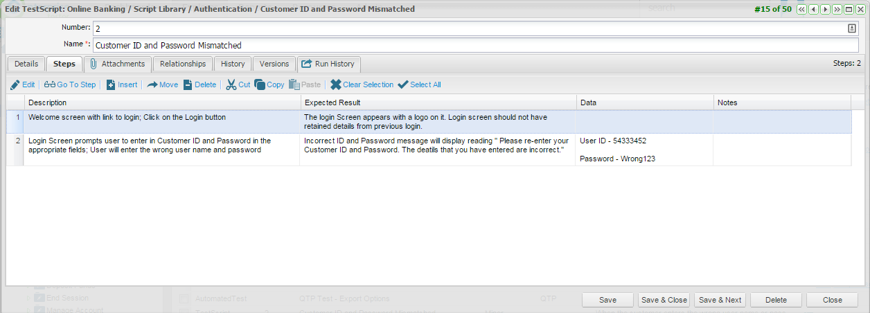Click the Edit step pencil icon
The height and width of the screenshot is (313, 870).
pyautogui.click(x=15, y=84)
